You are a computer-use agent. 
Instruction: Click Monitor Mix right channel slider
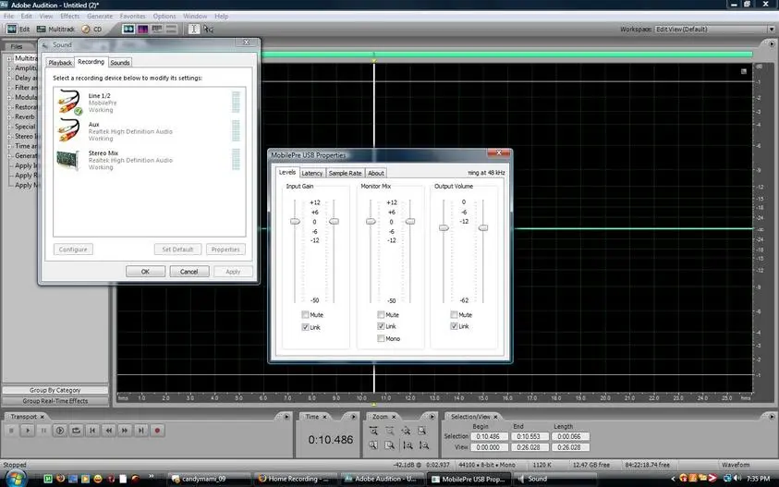click(410, 221)
